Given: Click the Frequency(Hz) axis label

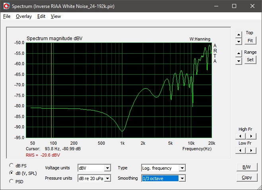Looking at the screenshot, I should (x=197, y=149).
